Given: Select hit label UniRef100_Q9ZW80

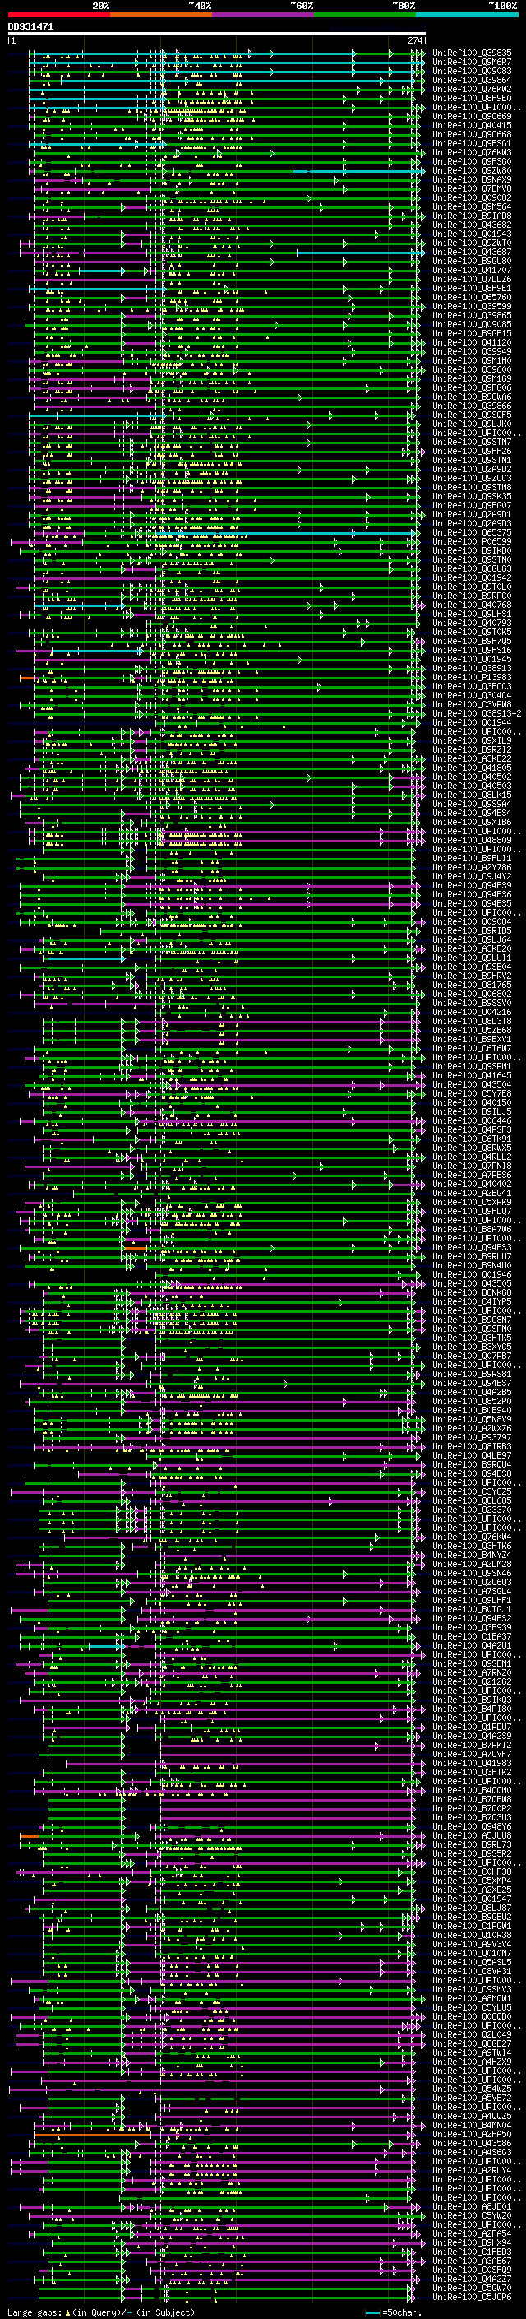Looking at the screenshot, I should tap(472, 171).
